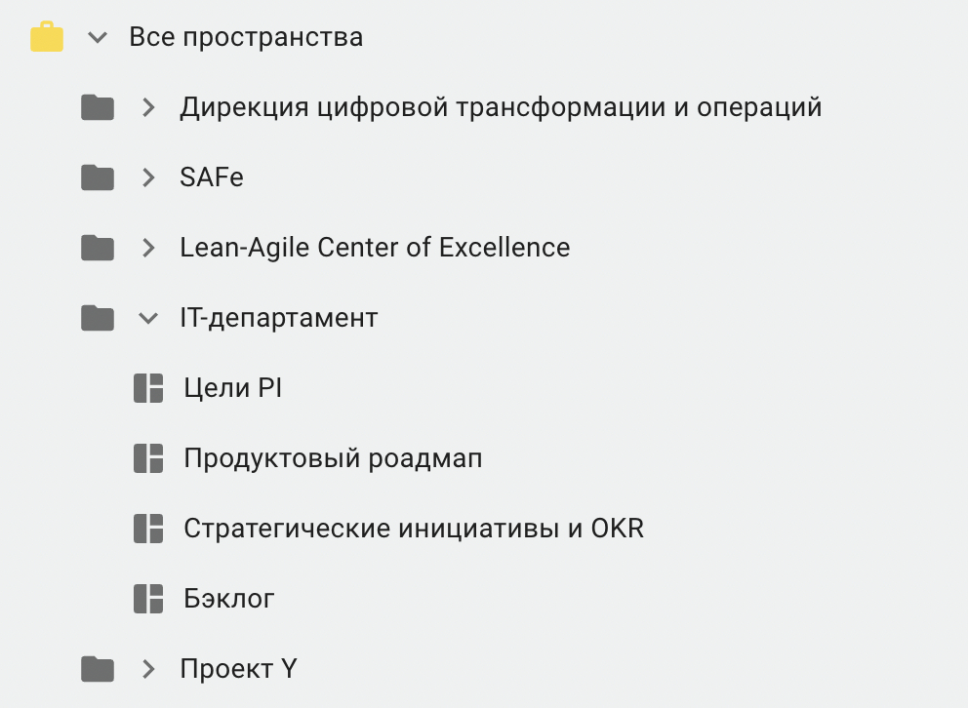Click the Lean-Agile Center of Excellence folder icon
968x708 pixels.
[x=98, y=248]
